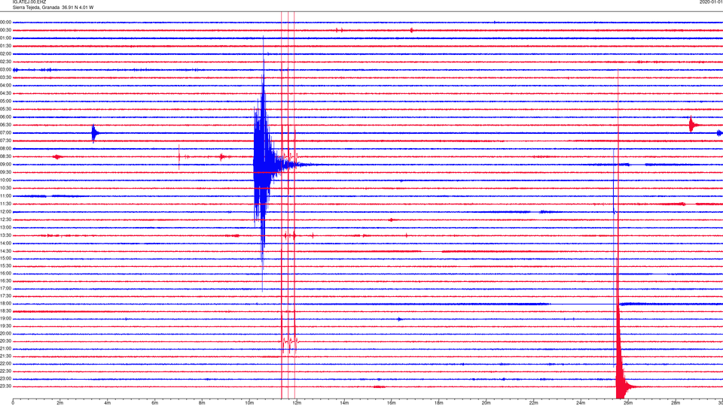
Task: Click the 16m tick label on time axis
Action: point(392,403)
